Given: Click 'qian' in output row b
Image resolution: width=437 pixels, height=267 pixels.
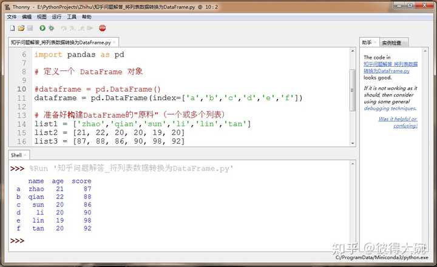Looking at the screenshot, I should [36, 197].
